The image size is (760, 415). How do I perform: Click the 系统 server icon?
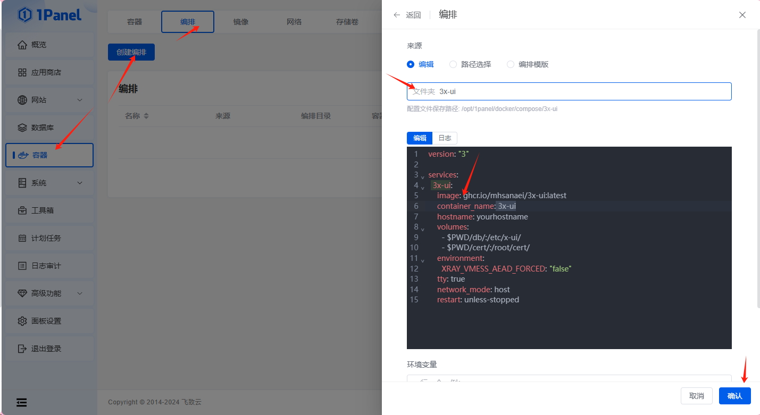pyautogui.click(x=22, y=183)
